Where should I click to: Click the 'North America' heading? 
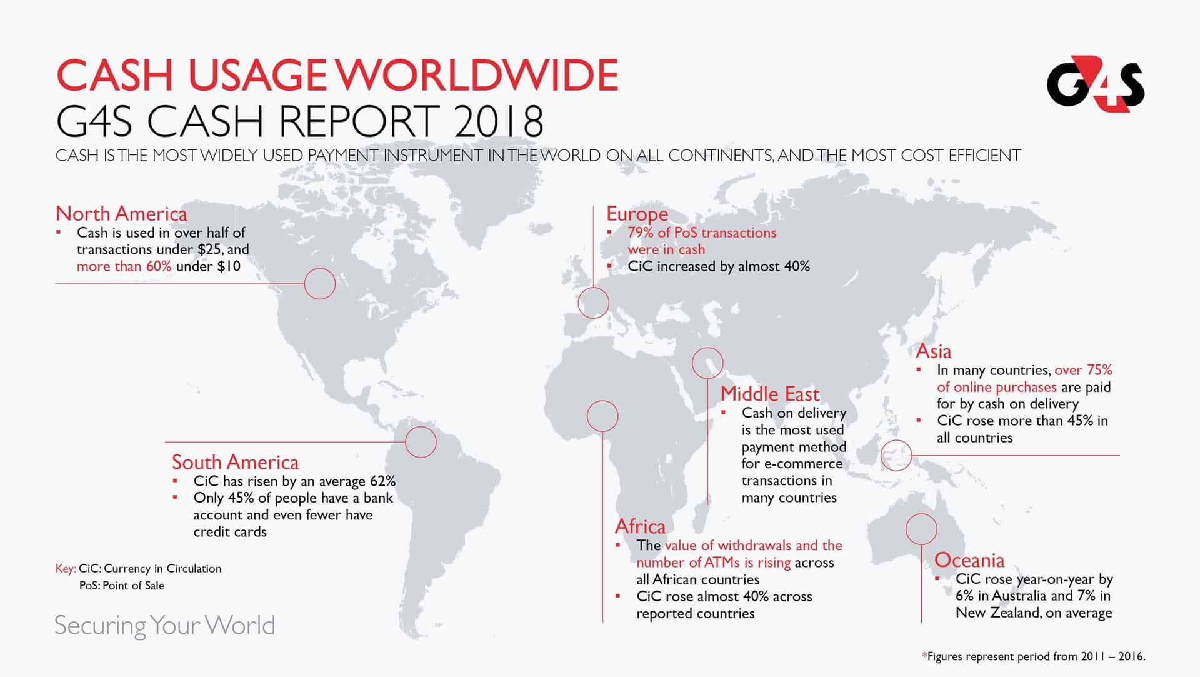tap(121, 214)
